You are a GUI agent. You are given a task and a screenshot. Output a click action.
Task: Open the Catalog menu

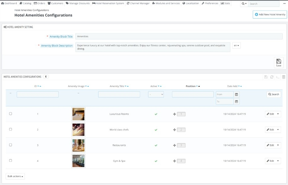25,3
